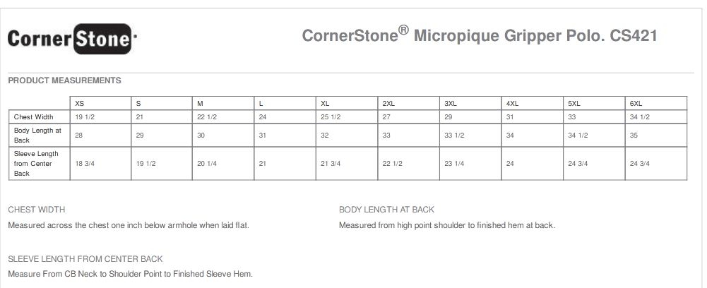Select the Body Length value for size 6XL

634,135
